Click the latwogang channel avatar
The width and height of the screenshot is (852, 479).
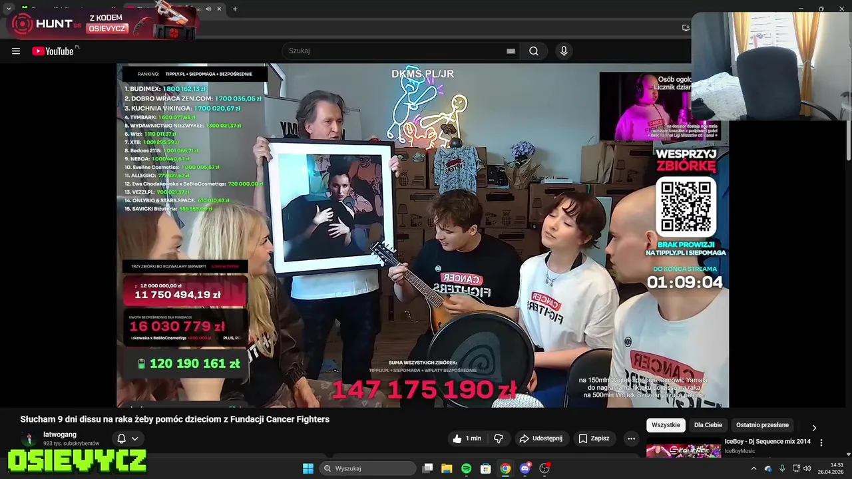pos(29,438)
